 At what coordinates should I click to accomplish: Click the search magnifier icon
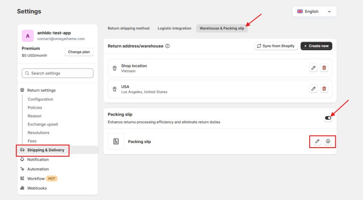point(27,73)
